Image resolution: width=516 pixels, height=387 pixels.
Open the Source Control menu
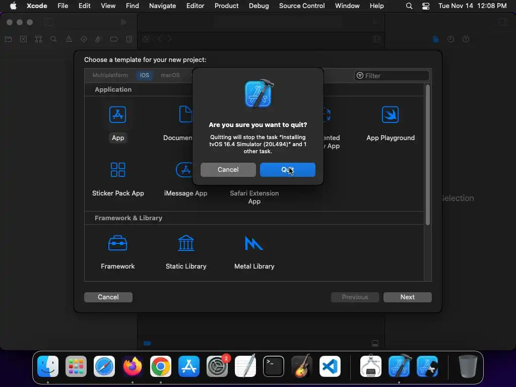point(302,6)
